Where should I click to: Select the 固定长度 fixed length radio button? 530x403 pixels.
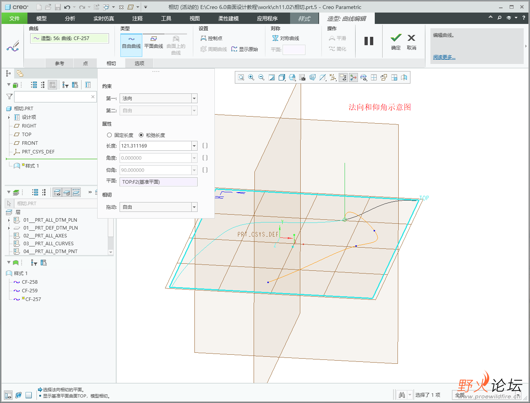[109, 135]
